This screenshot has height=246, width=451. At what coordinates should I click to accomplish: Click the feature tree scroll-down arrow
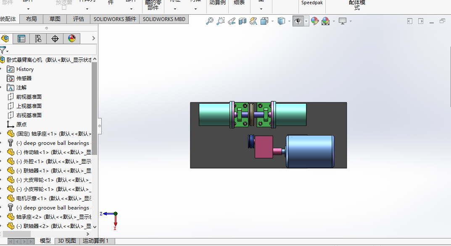[x=95, y=227]
